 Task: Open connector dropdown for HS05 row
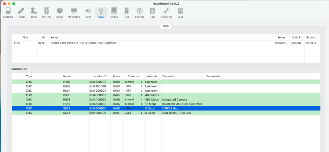[134, 95]
